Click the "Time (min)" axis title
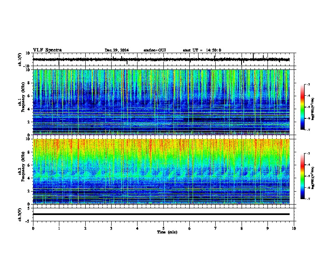The image size is (331, 256). (167, 232)
